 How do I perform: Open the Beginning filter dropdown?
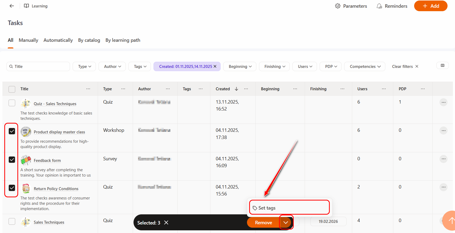tap(240, 67)
